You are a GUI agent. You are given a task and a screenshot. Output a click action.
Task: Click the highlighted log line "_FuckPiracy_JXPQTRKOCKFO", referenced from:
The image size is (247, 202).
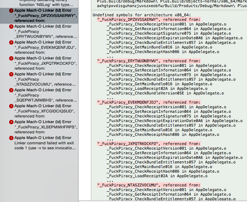tap(149, 144)
